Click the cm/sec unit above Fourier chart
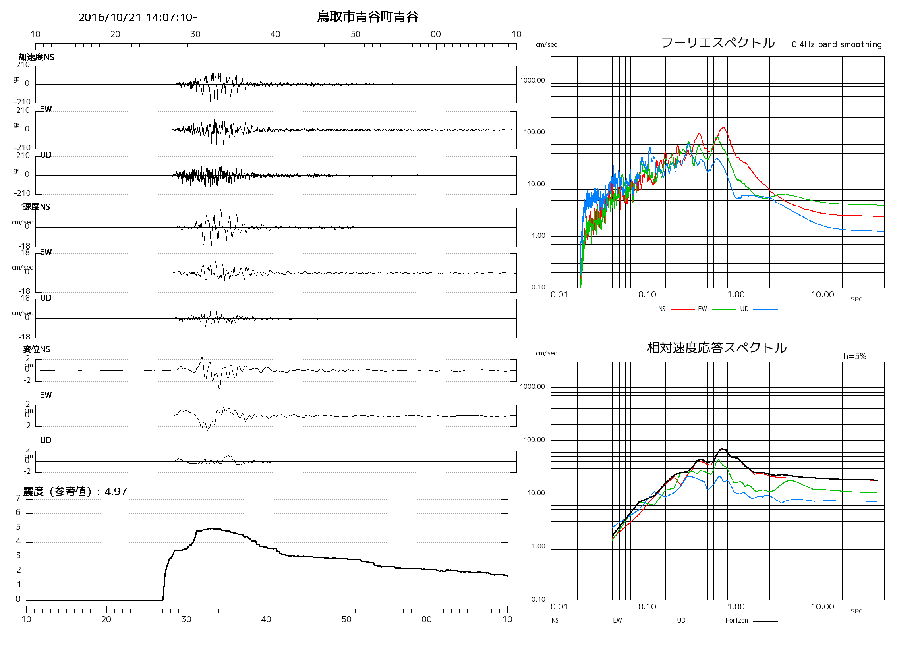920x650 pixels. click(546, 45)
